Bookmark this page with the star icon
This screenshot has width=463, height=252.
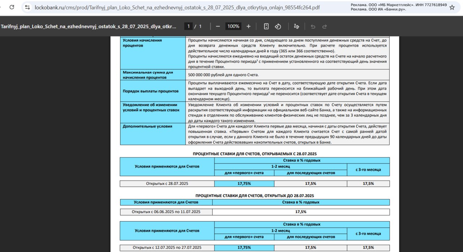(x=452, y=7)
